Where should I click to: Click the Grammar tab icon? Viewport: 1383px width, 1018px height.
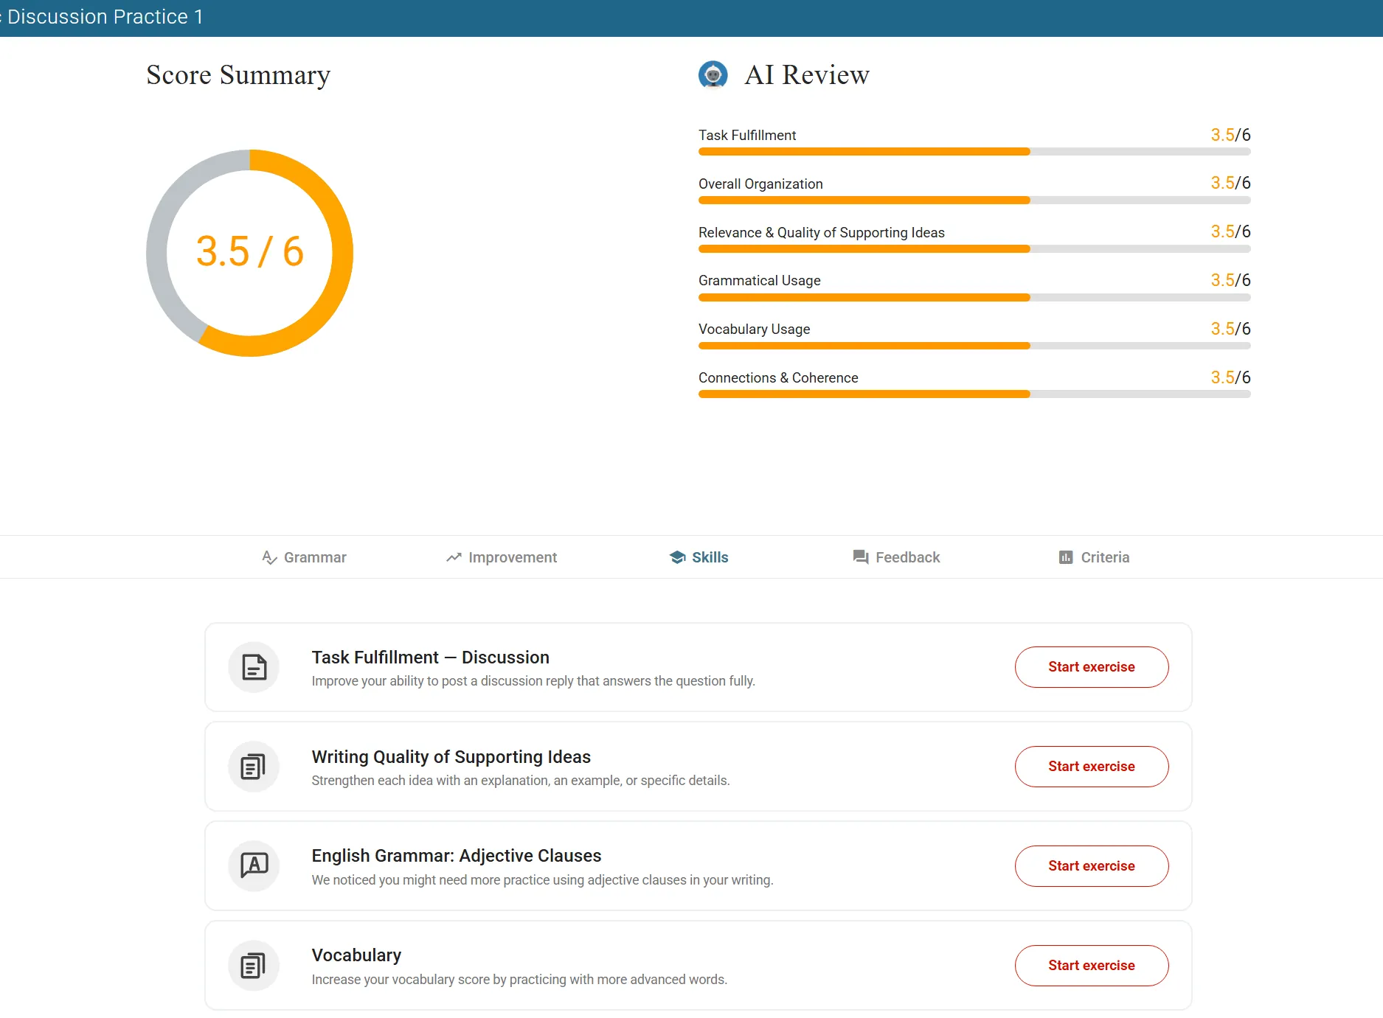click(269, 558)
